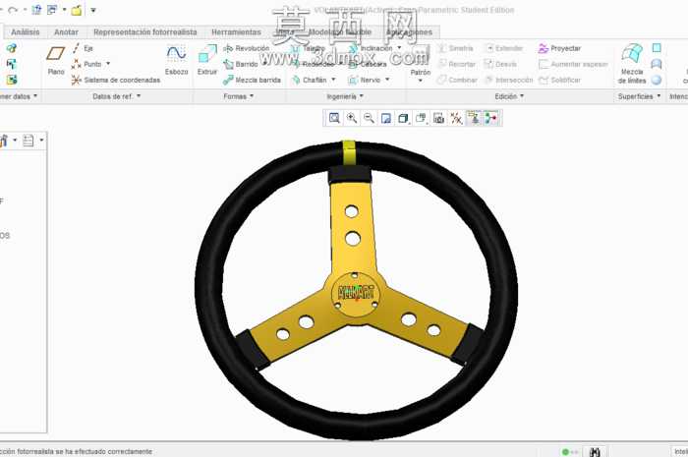
Task: Expand the quick access customize arrow
Action: pyautogui.click(x=93, y=10)
